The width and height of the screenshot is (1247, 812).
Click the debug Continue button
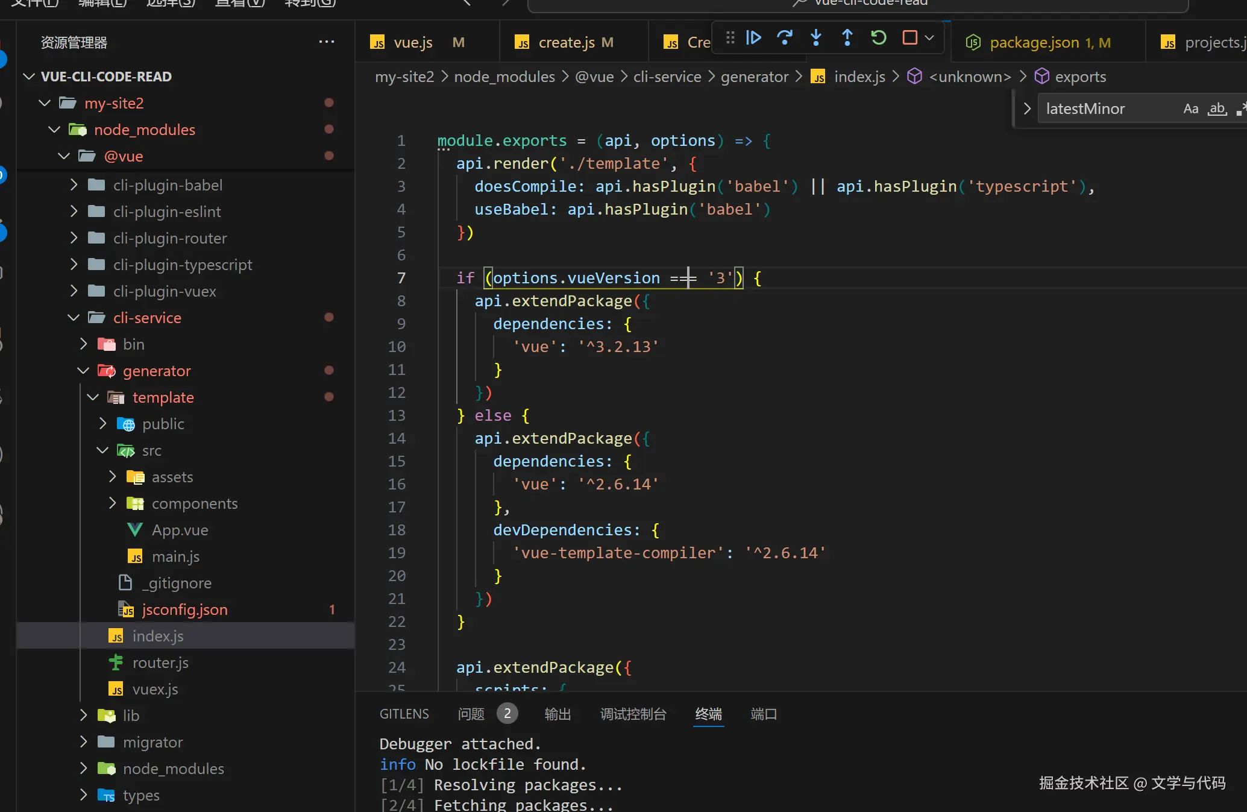(753, 38)
